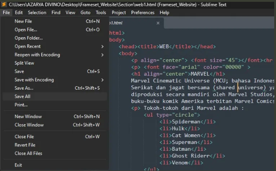Click the p align="center" code line
276x171 pixels.
[x=203, y=60]
